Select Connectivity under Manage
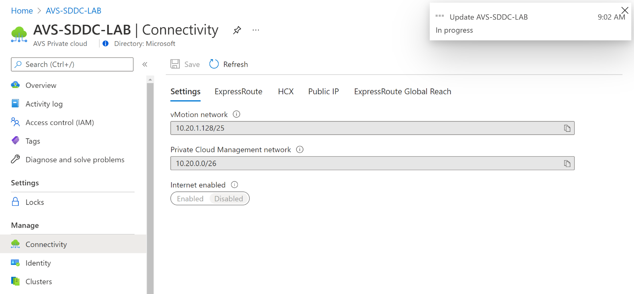Viewport: 634px width, 294px height. coord(73,244)
